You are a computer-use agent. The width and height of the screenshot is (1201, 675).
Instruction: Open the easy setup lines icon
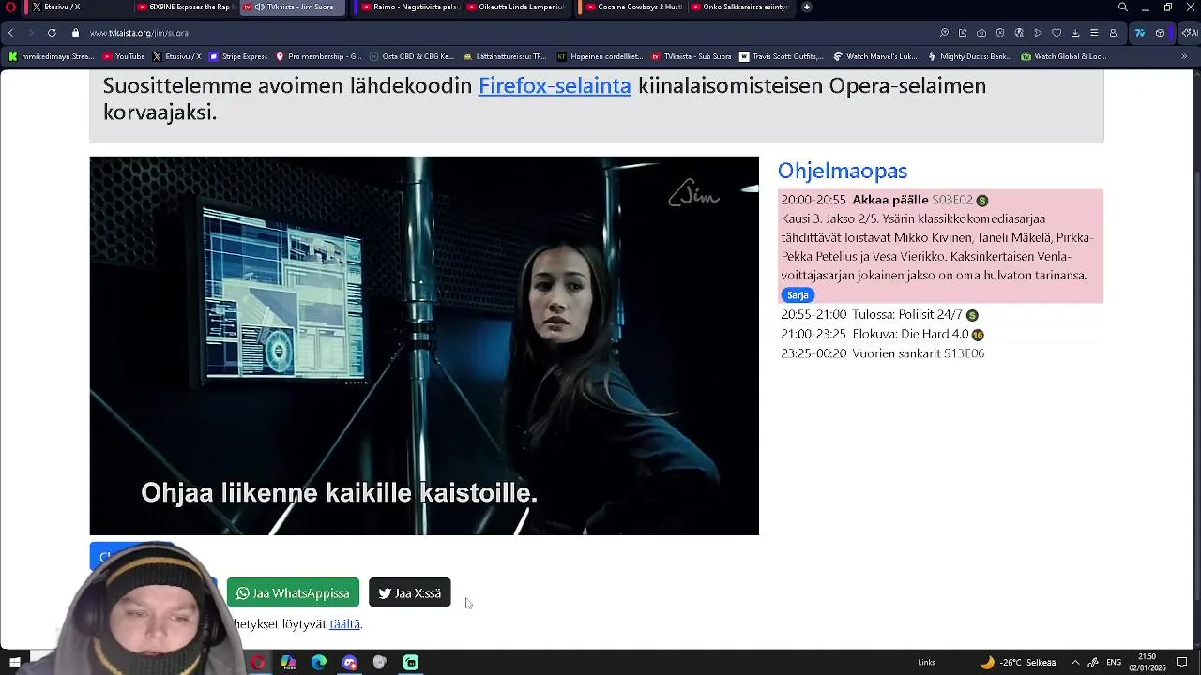[1094, 33]
